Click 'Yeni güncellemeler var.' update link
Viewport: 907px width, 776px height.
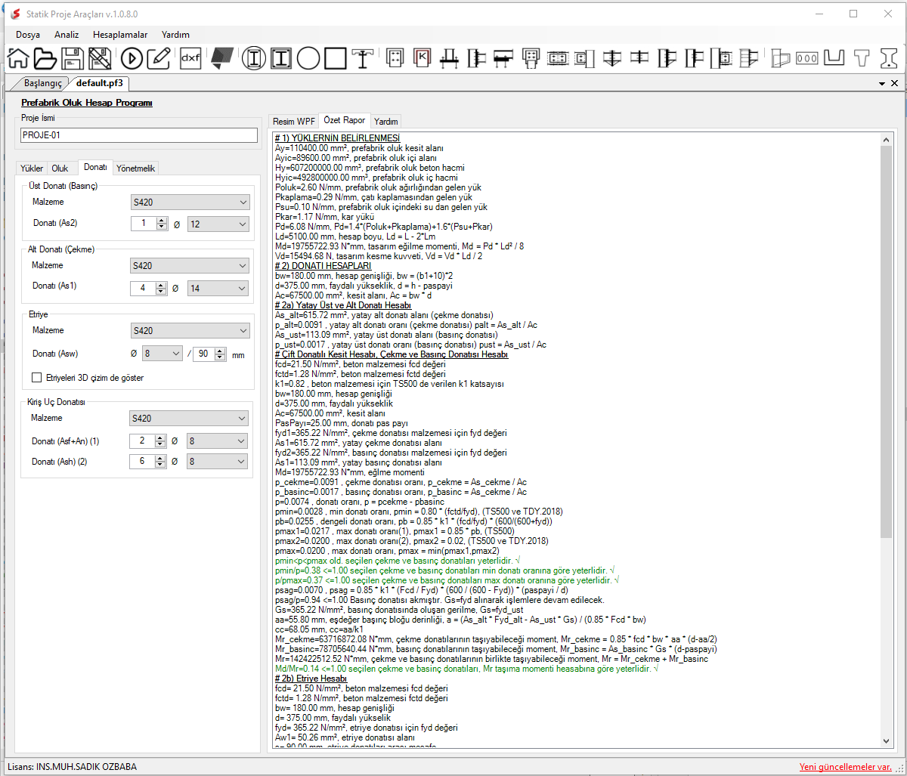click(x=846, y=767)
